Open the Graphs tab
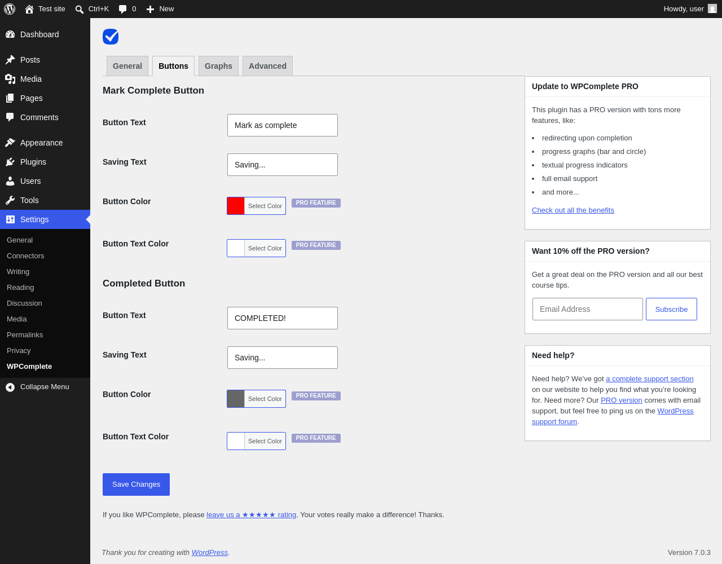The height and width of the screenshot is (564, 722). tap(218, 66)
